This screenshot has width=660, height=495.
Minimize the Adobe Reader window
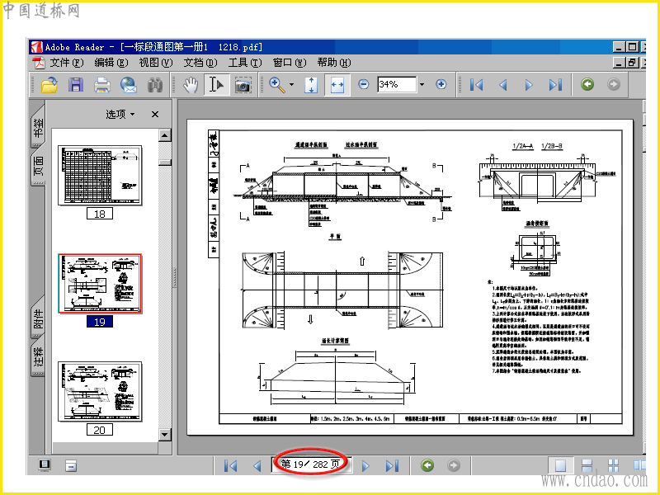(618, 47)
